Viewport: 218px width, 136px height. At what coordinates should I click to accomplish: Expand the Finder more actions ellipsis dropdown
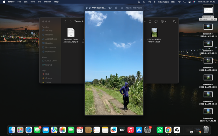(x=163, y=21)
